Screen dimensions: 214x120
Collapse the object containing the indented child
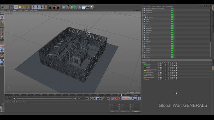pos(143,15)
